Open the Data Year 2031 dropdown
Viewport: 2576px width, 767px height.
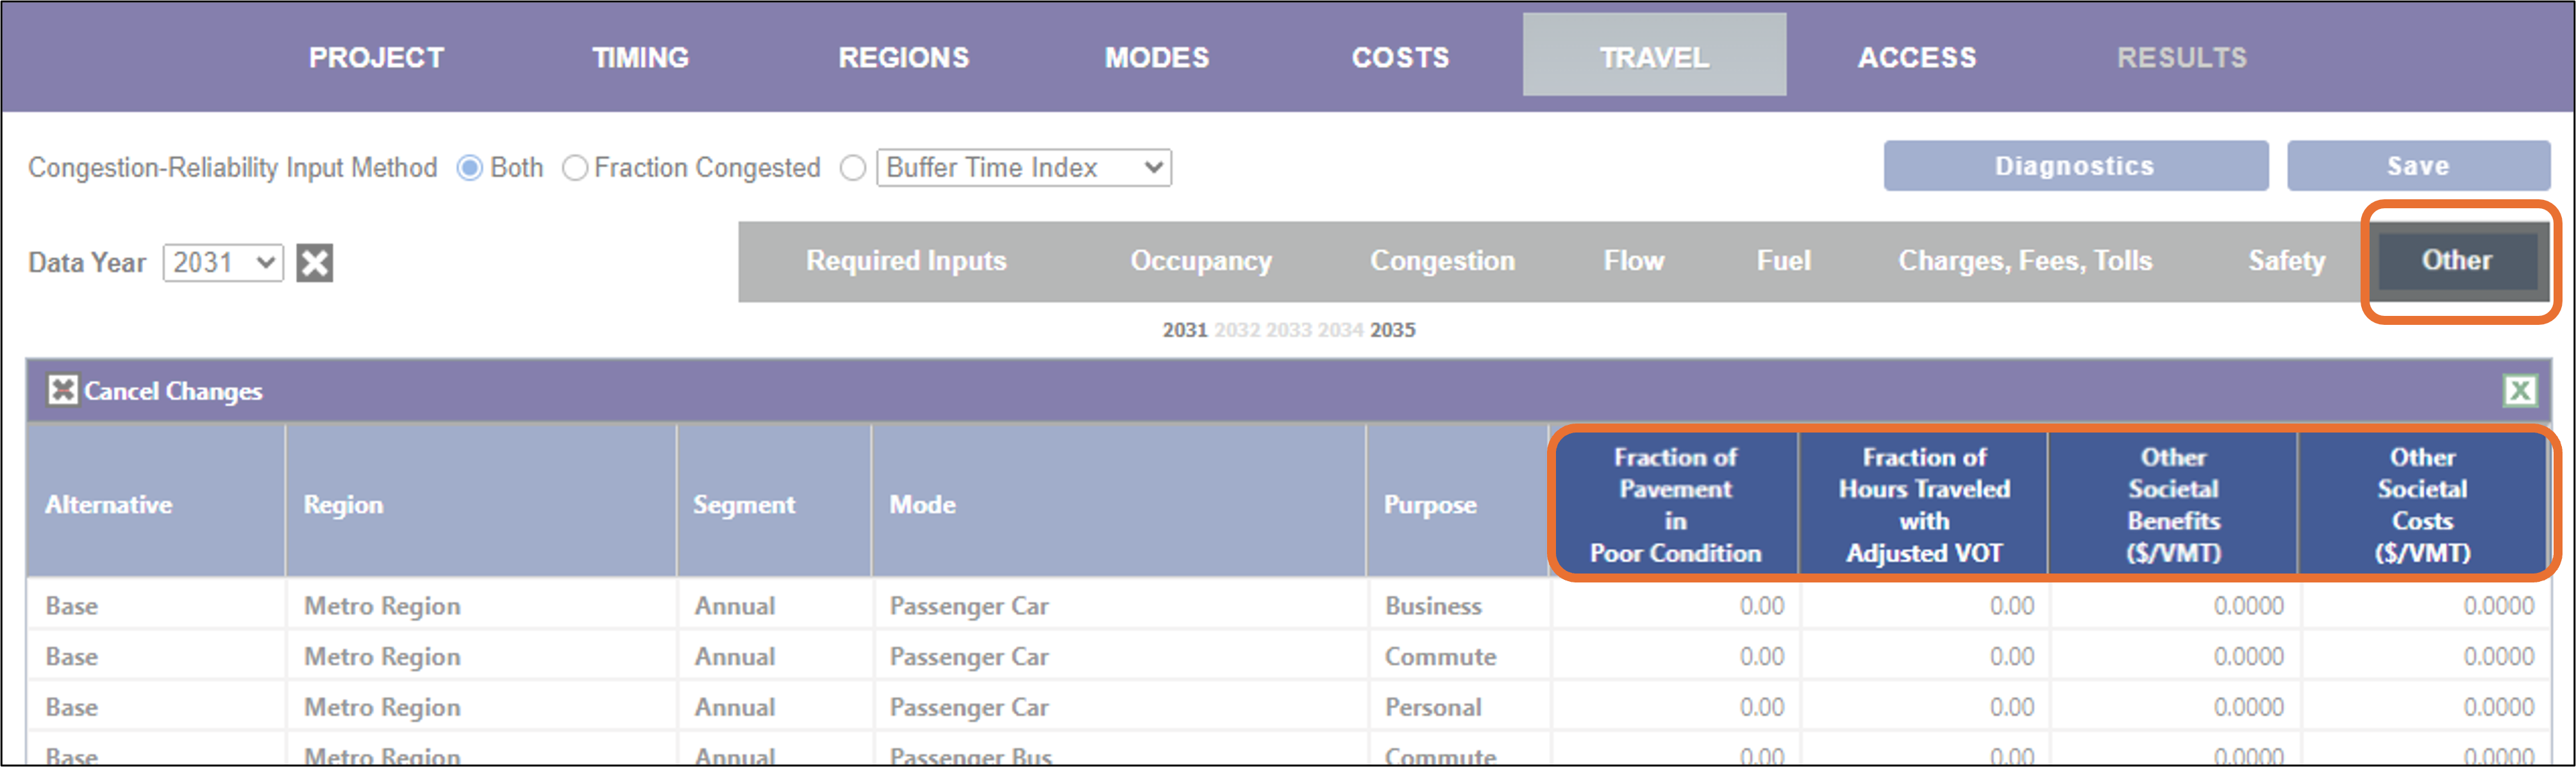pos(223,263)
